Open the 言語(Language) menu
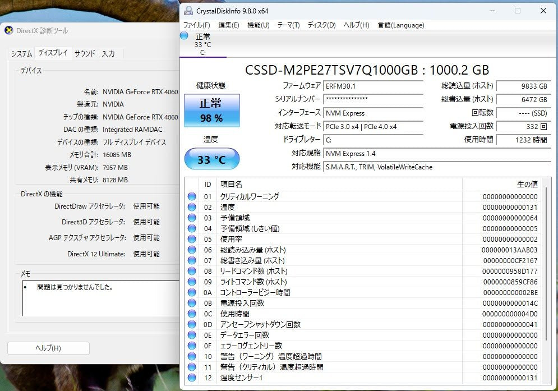The height and width of the screenshot is (391, 558). (x=401, y=25)
